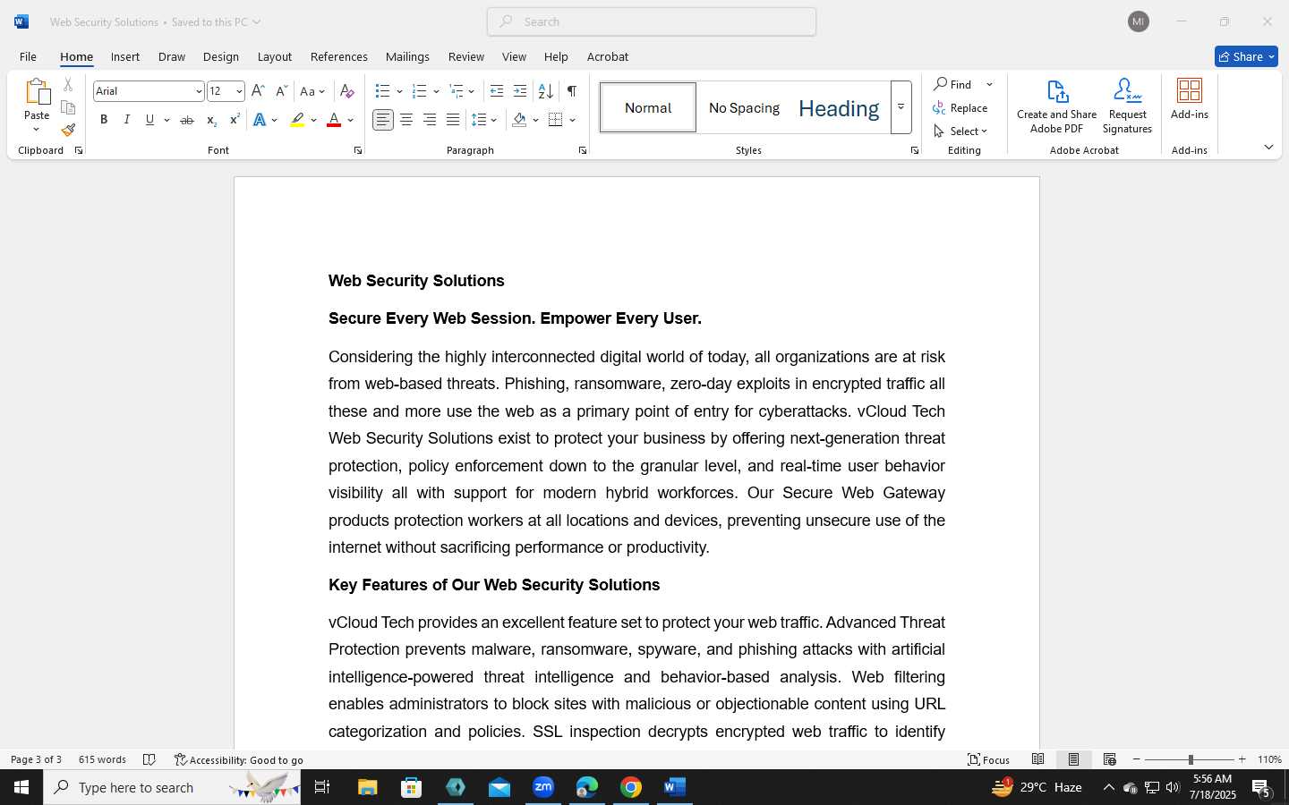Image resolution: width=1289 pixels, height=805 pixels.
Task: Open the Paragraph dialog launcher
Action: pyautogui.click(x=583, y=151)
